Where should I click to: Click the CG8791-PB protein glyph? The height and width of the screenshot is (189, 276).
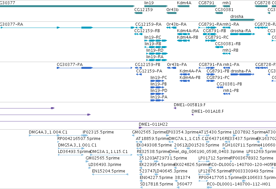[x=211, y=74]
